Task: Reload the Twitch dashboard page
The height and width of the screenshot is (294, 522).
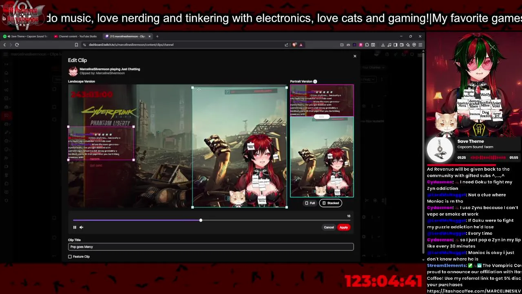Action: tap(17, 45)
